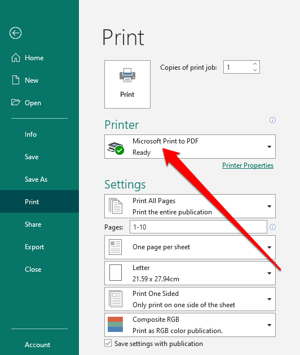Screen dimensions: 300x355
Task: Decrease copies with the down stepper arrow
Action: (x=255, y=70)
